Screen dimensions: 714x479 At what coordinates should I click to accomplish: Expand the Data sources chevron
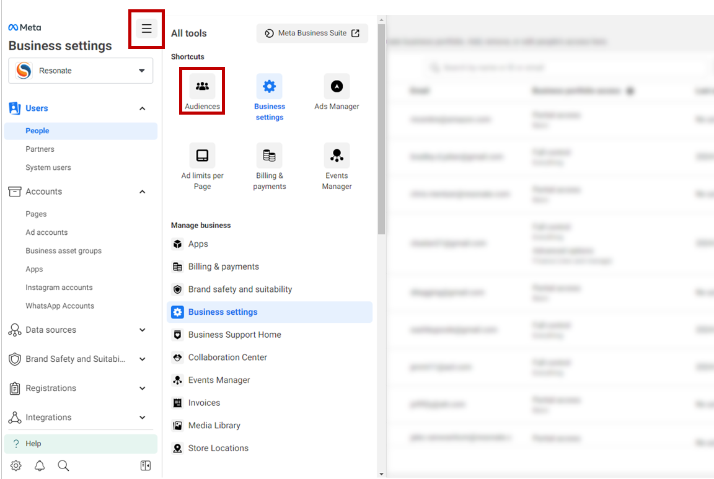[143, 330]
